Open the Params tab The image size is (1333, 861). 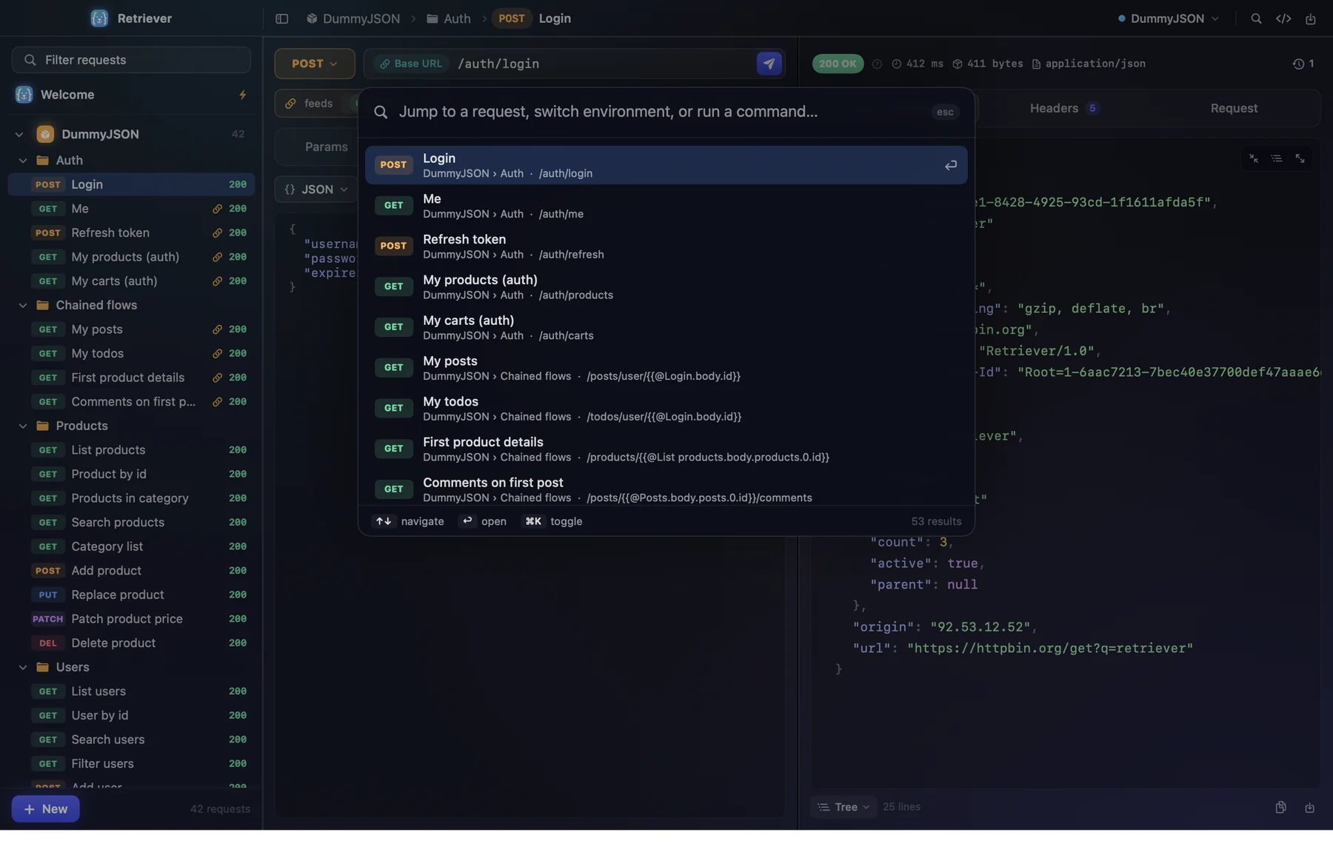coord(326,147)
